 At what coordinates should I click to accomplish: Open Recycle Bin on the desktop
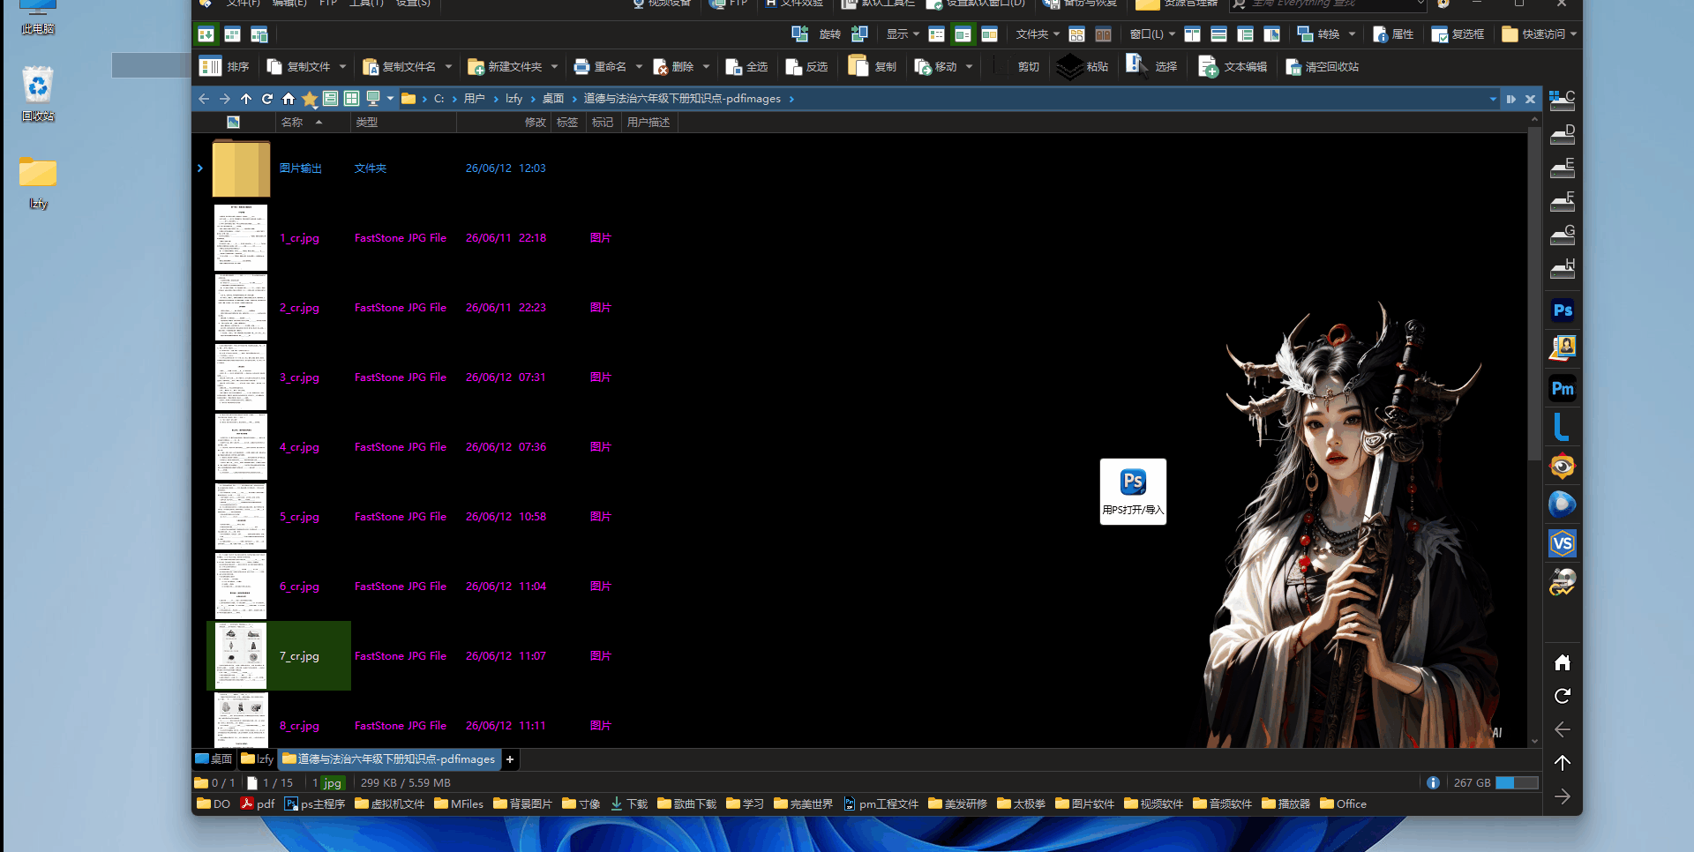point(38,93)
